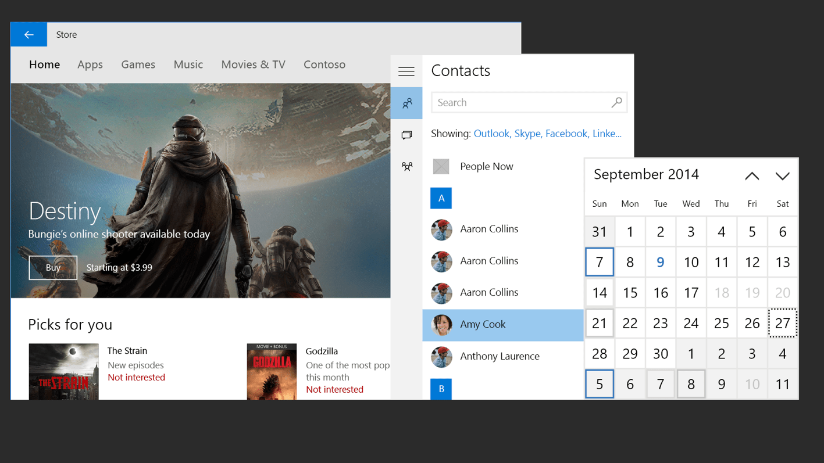Switch to the Movies & TV tab
Image resolution: width=824 pixels, height=463 pixels.
253,64
